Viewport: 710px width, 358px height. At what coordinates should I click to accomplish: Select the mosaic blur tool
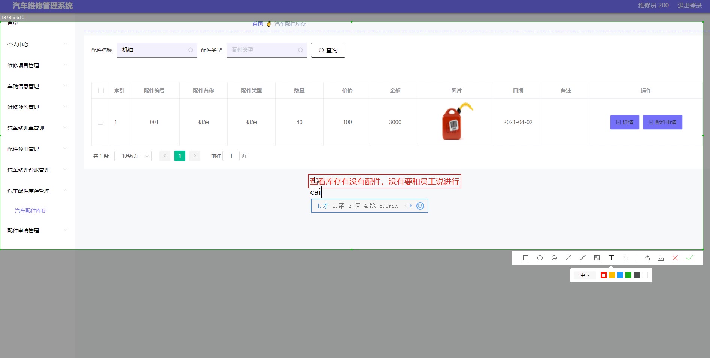pyautogui.click(x=597, y=258)
